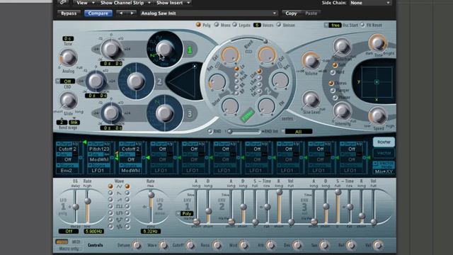This screenshot has width=453, height=255.
Task: Click the effect Intensity knob
Action: [x=342, y=111]
